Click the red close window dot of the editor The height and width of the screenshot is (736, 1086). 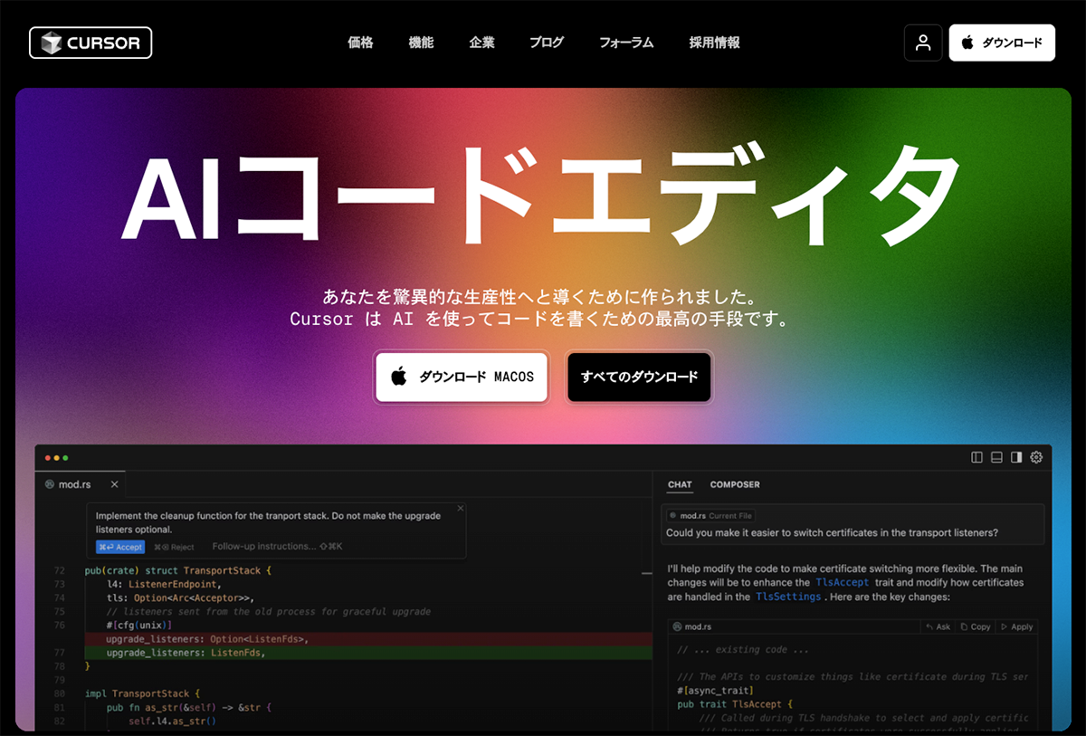coord(48,459)
